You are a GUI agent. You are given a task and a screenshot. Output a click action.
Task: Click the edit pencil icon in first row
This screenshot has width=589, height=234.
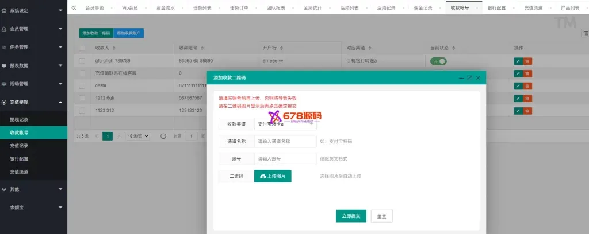tap(518, 61)
